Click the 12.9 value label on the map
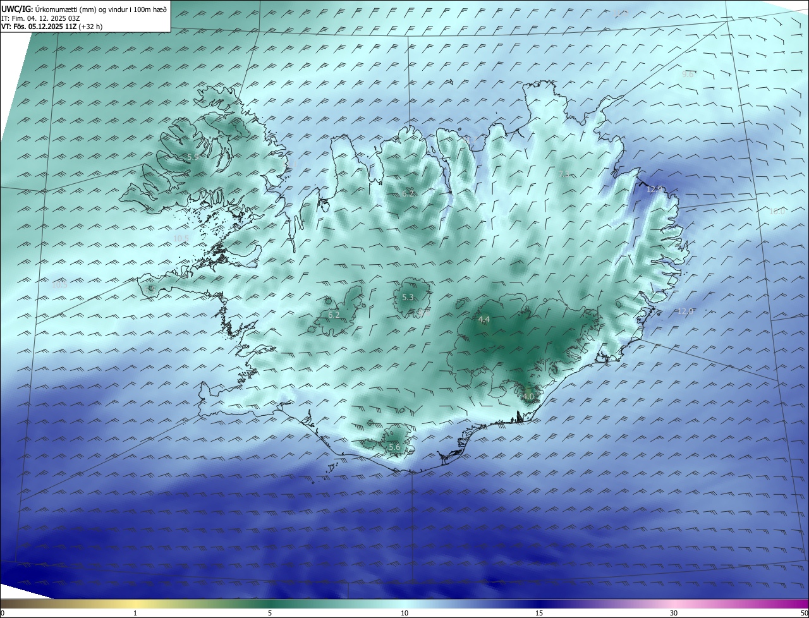The width and height of the screenshot is (809, 618). tap(654, 189)
